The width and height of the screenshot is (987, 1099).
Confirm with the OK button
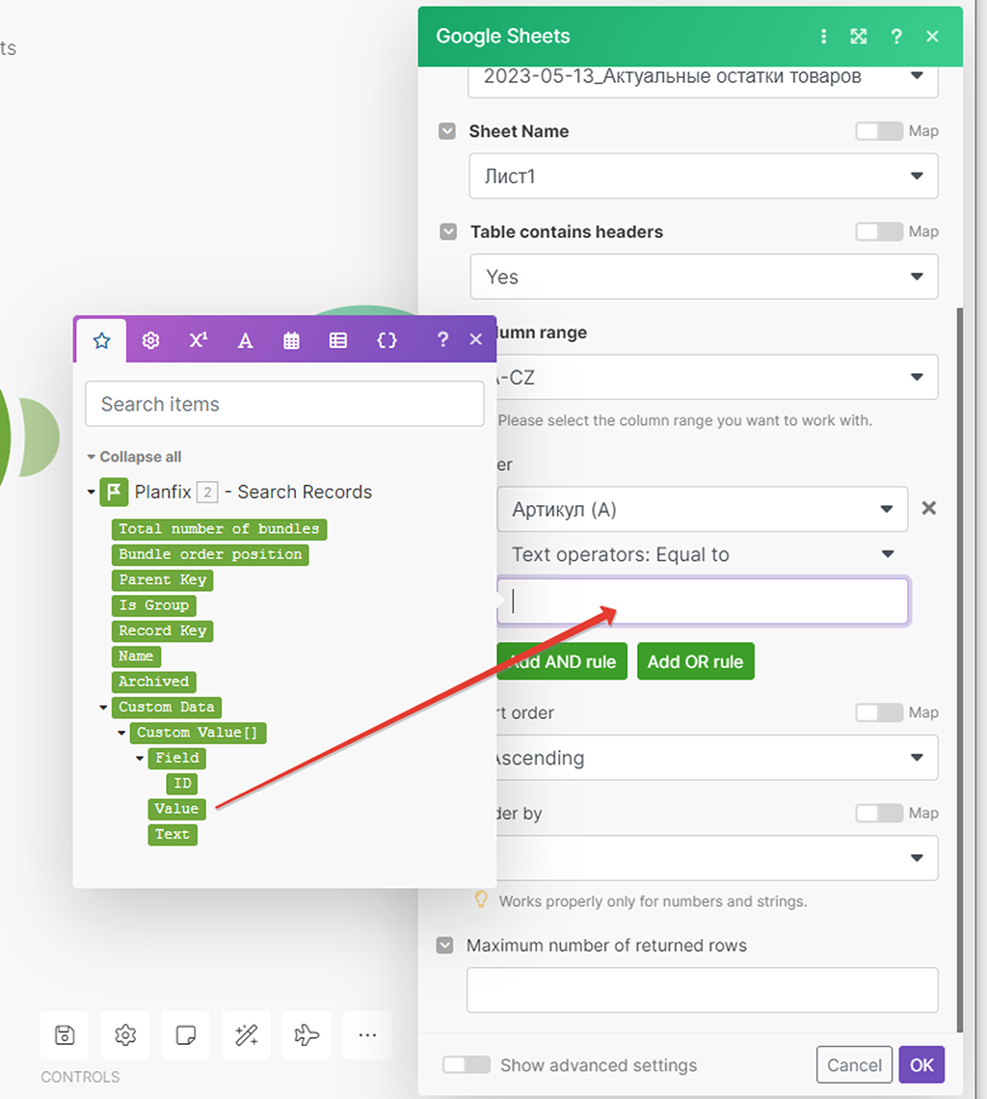click(x=921, y=1064)
